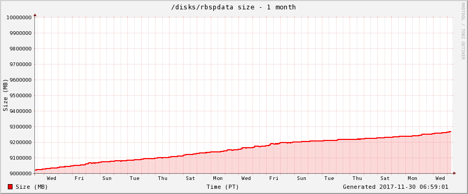
Task: Click the 'Size (MB)' vertical axis title
Action: tap(5, 95)
